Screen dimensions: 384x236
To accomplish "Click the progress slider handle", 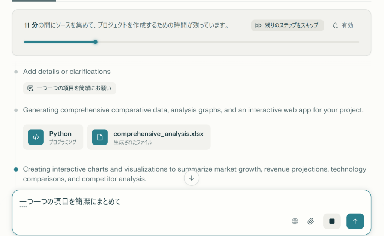I will click(x=96, y=42).
